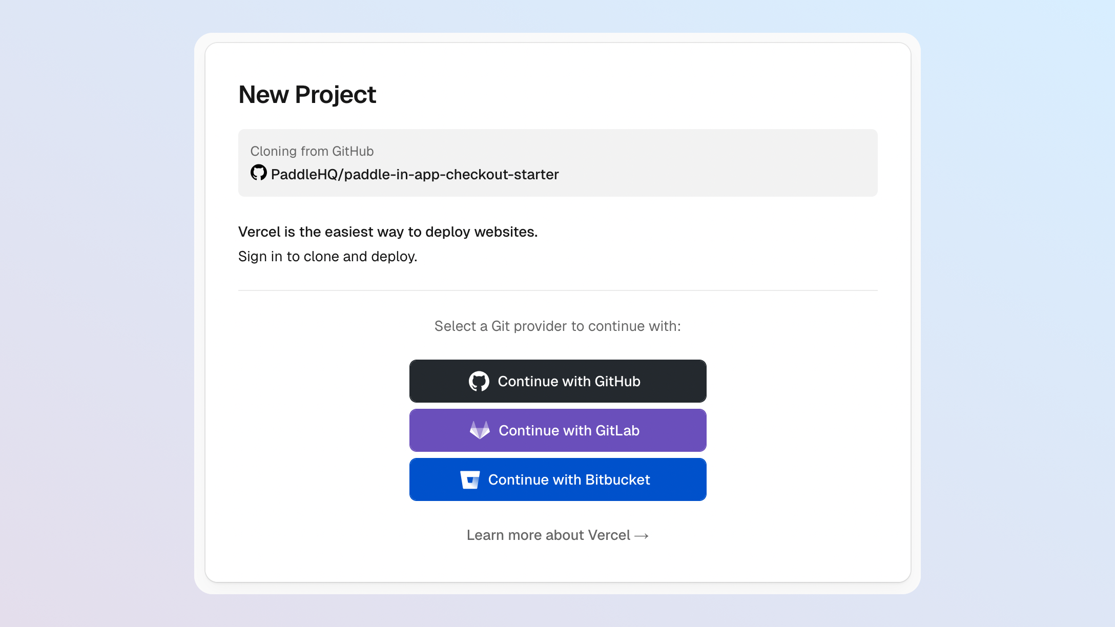Click the New Project heading
The height and width of the screenshot is (627, 1115).
click(307, 95)
